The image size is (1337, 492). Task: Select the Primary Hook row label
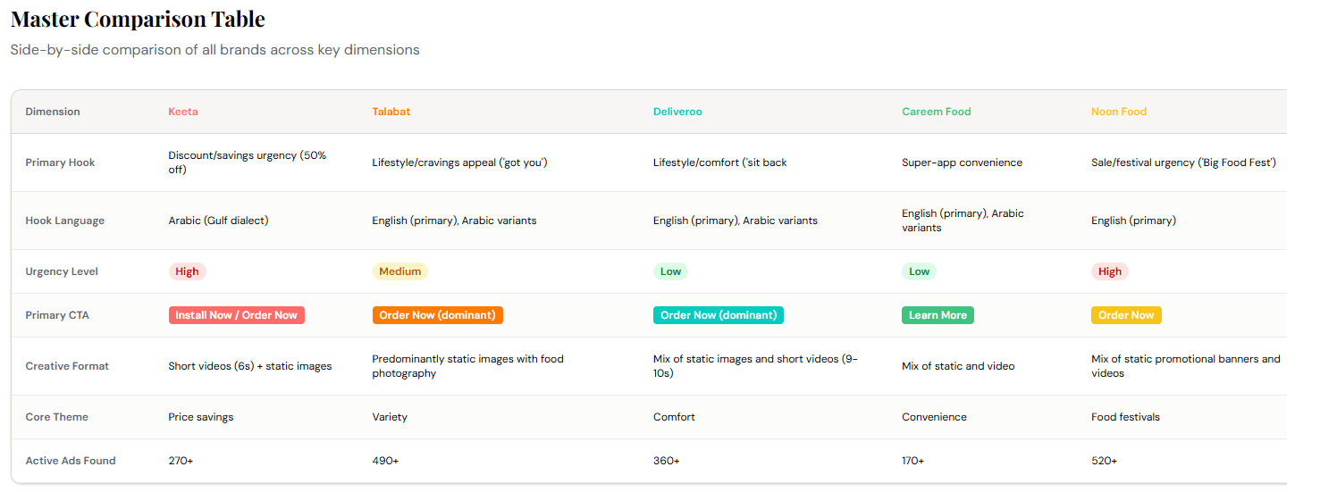point(60,163)
